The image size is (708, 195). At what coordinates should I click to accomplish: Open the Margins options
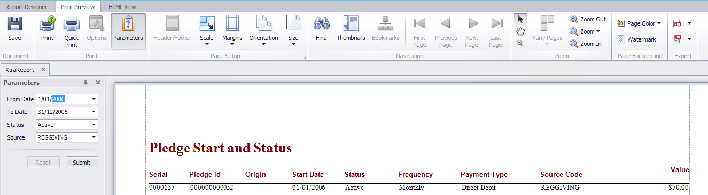232,31
